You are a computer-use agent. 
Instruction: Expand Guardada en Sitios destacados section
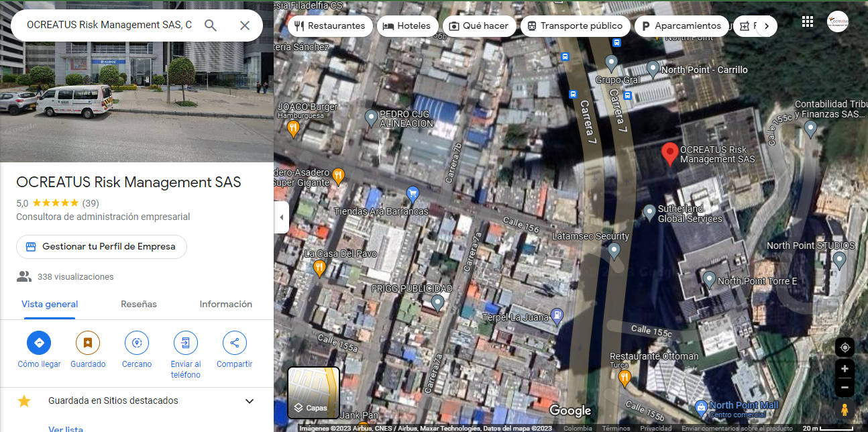[249, 401]
